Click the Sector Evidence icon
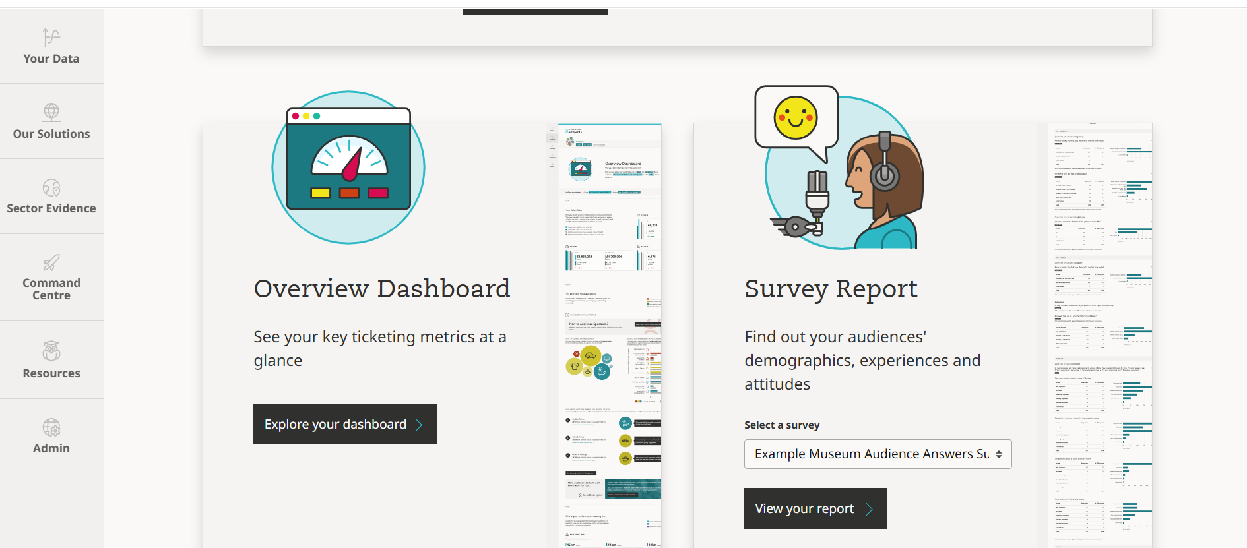This screenshot has width=1247, height=548. tap(51, 188)
